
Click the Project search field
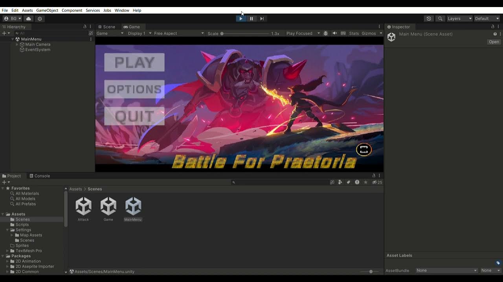click(280, 182)
